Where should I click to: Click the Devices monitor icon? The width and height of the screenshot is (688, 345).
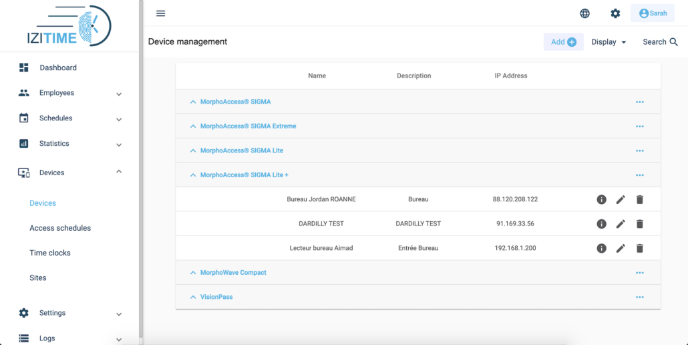pyautogui.click(x=23, y=172)
